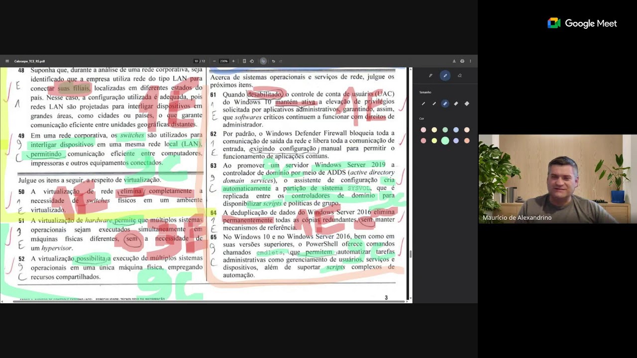Click Maurício de Alexandrino's video tile

(x=558, y=179)
